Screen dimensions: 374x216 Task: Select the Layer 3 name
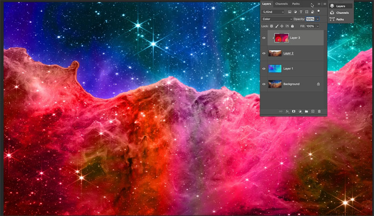(295, 38)
